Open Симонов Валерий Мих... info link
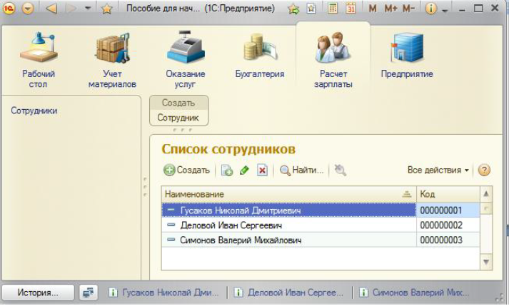 coord(415,292)
